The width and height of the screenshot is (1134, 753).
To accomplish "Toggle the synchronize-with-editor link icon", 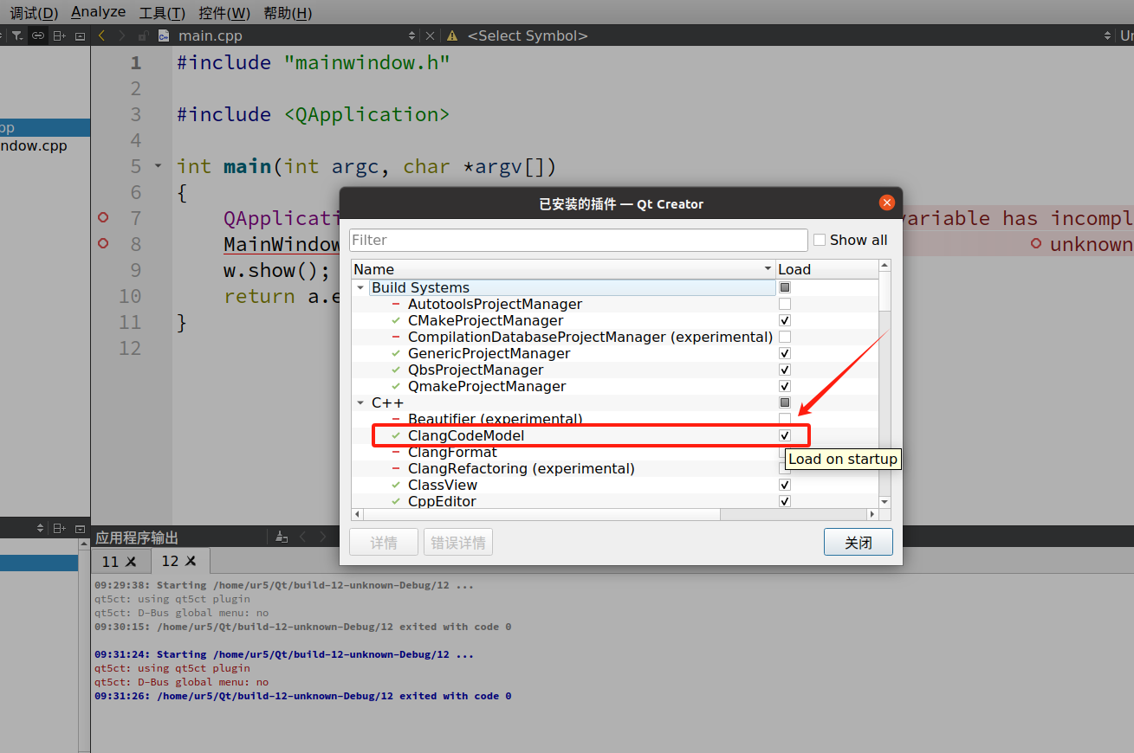I will tap(38, 35).
